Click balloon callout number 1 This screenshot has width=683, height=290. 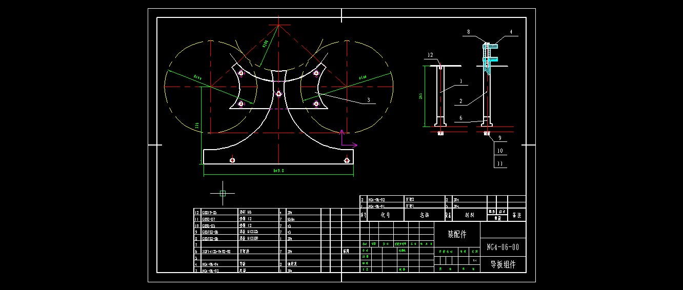[x=460, y=80]
